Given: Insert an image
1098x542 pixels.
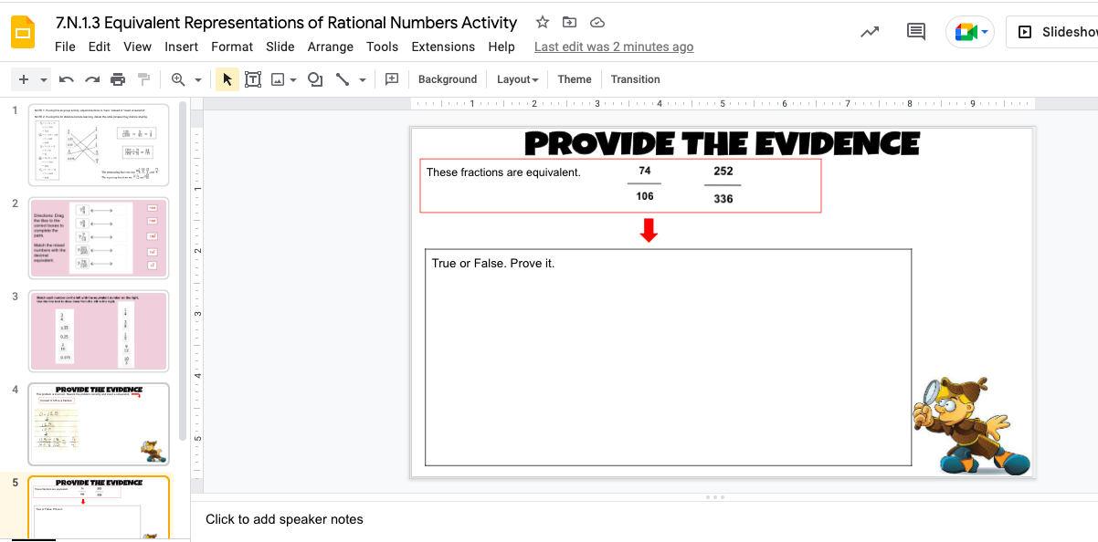Looking at the screenshot, I should click(x=277, y=79).
